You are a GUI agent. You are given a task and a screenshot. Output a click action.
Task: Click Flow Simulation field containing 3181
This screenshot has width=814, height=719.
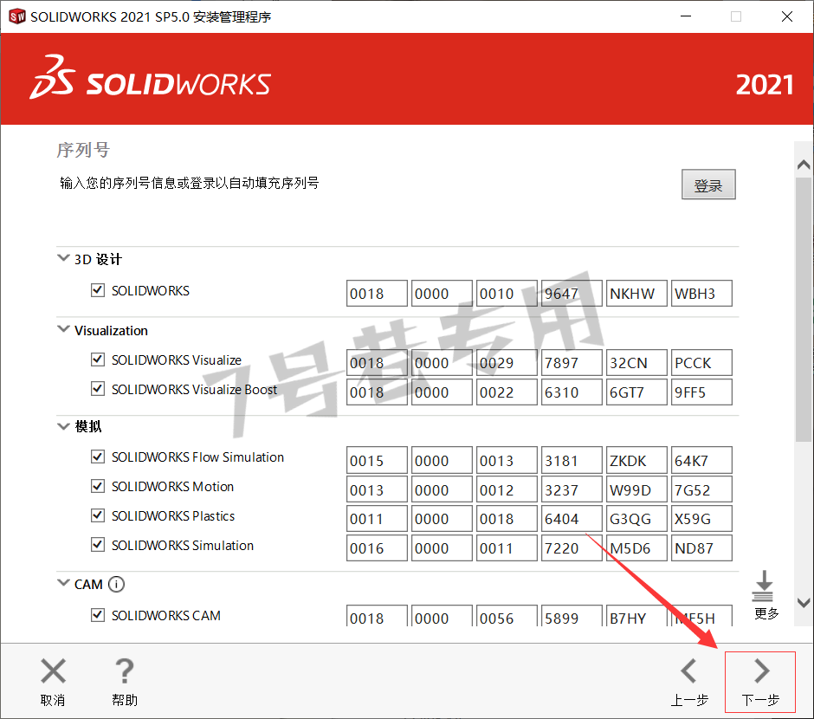click(x=572, y=461)
